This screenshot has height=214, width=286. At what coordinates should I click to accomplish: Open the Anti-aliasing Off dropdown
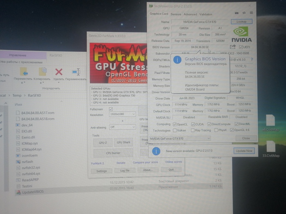click(123, 127)
